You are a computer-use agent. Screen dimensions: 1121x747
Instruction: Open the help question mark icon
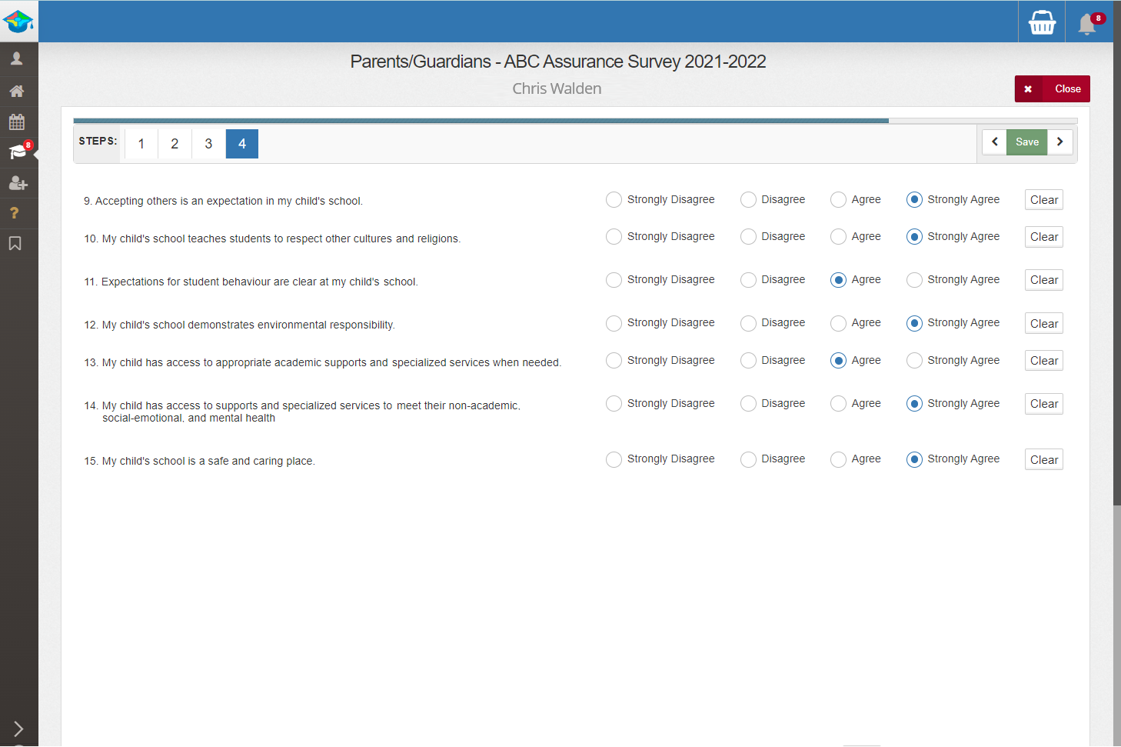point(15,214)
